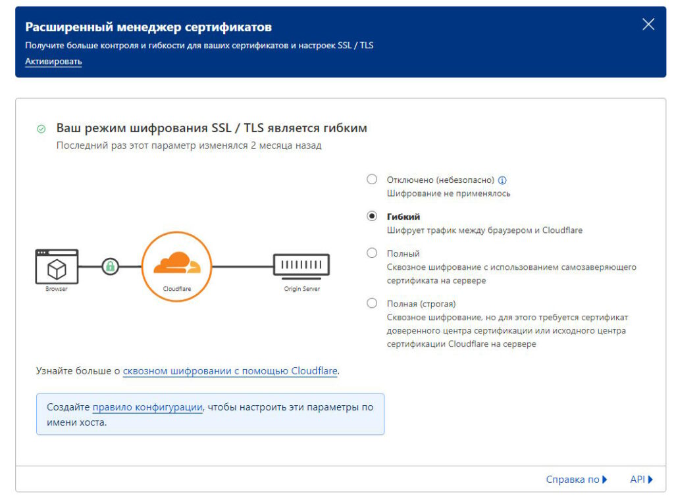Image resolution: width=674 pixels, height=498 pixels.
Task: Enable Полная (строгая) encryption mode
Action: click(372, 303)
